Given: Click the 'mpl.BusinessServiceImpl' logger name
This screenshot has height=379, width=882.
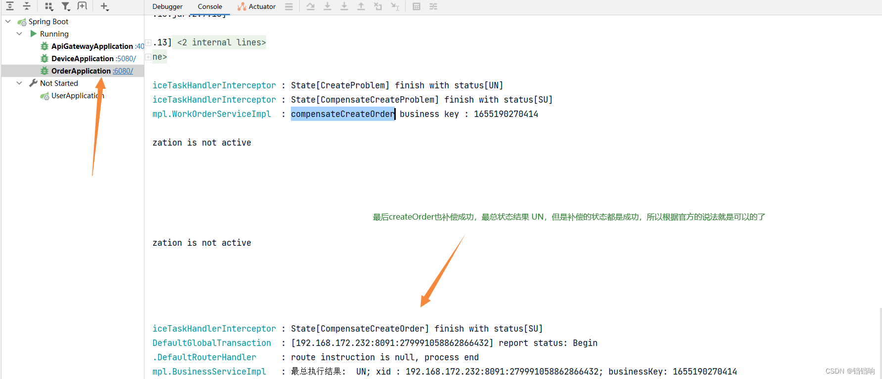Looking at the screenshot, I should point(209,372).
